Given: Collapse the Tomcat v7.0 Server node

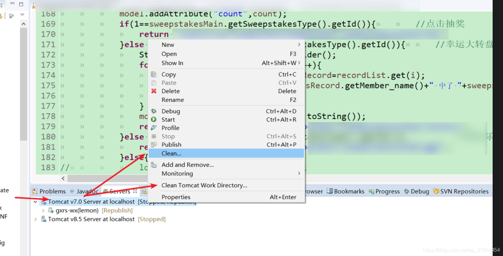Looking at the screenshot, I should [x=35, y=202].
